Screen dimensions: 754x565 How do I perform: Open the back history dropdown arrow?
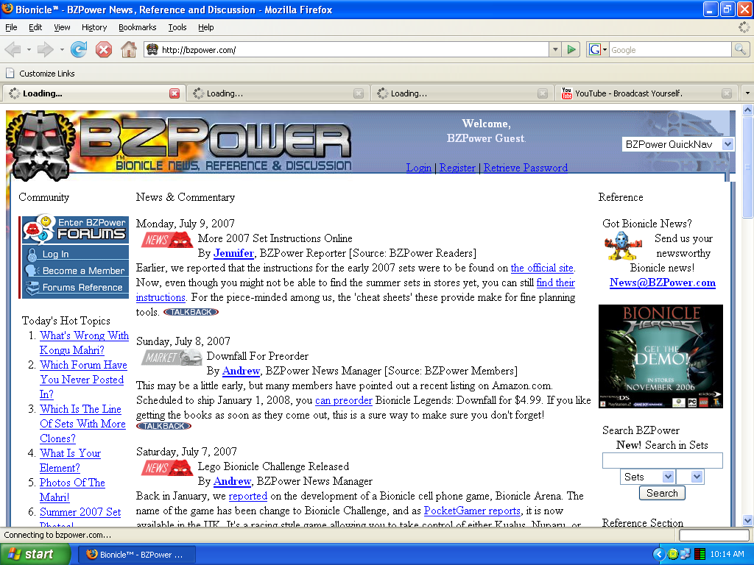point(29,49)
